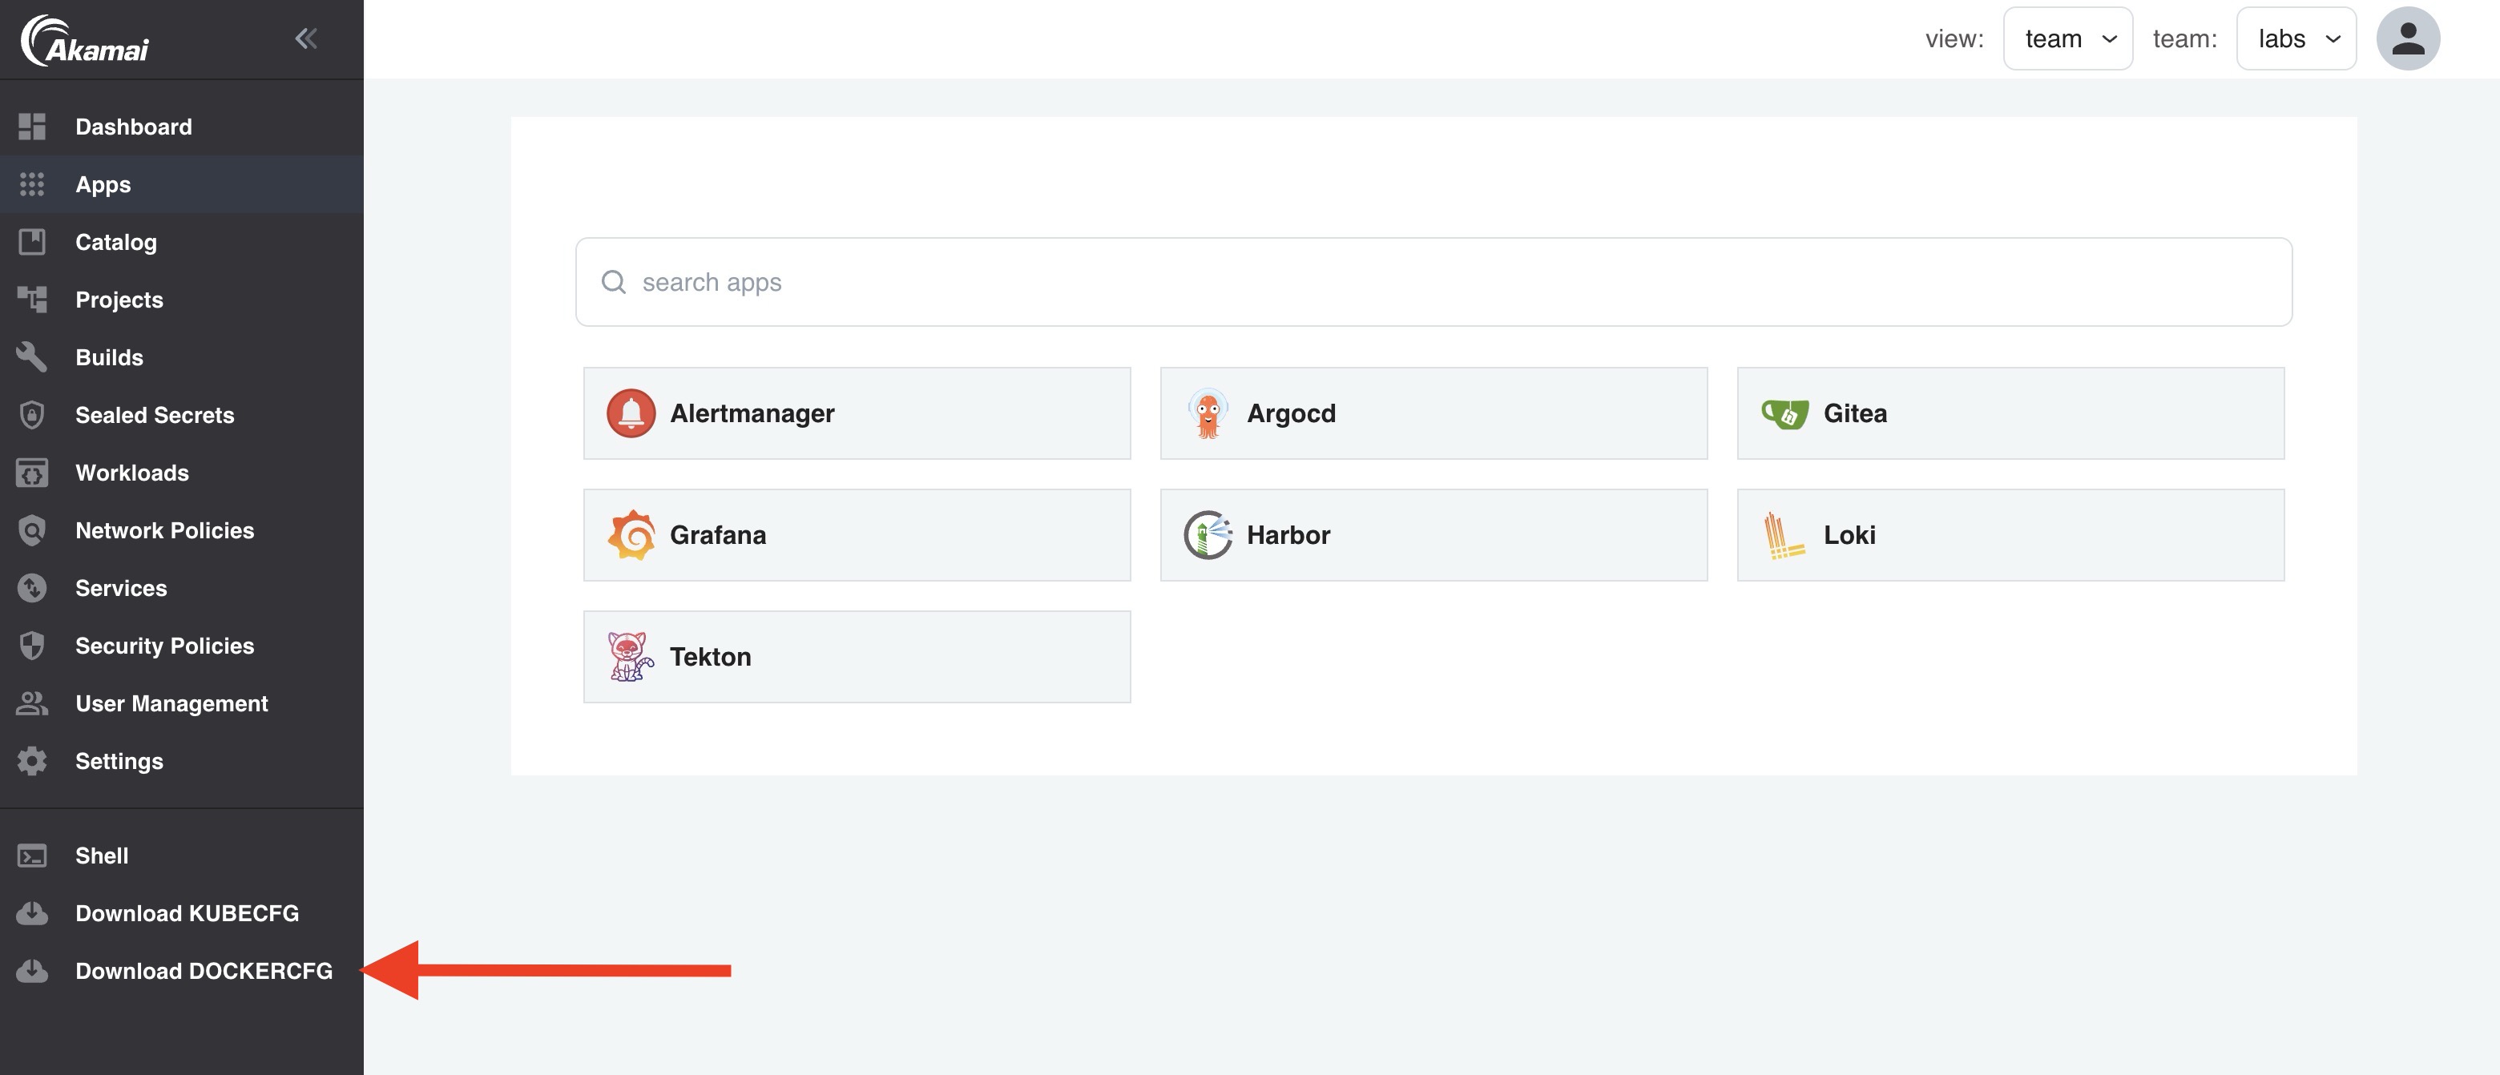Open the Tekton app card
The height and width of the screenshot is (1075, 2500).
click(857, 657)
